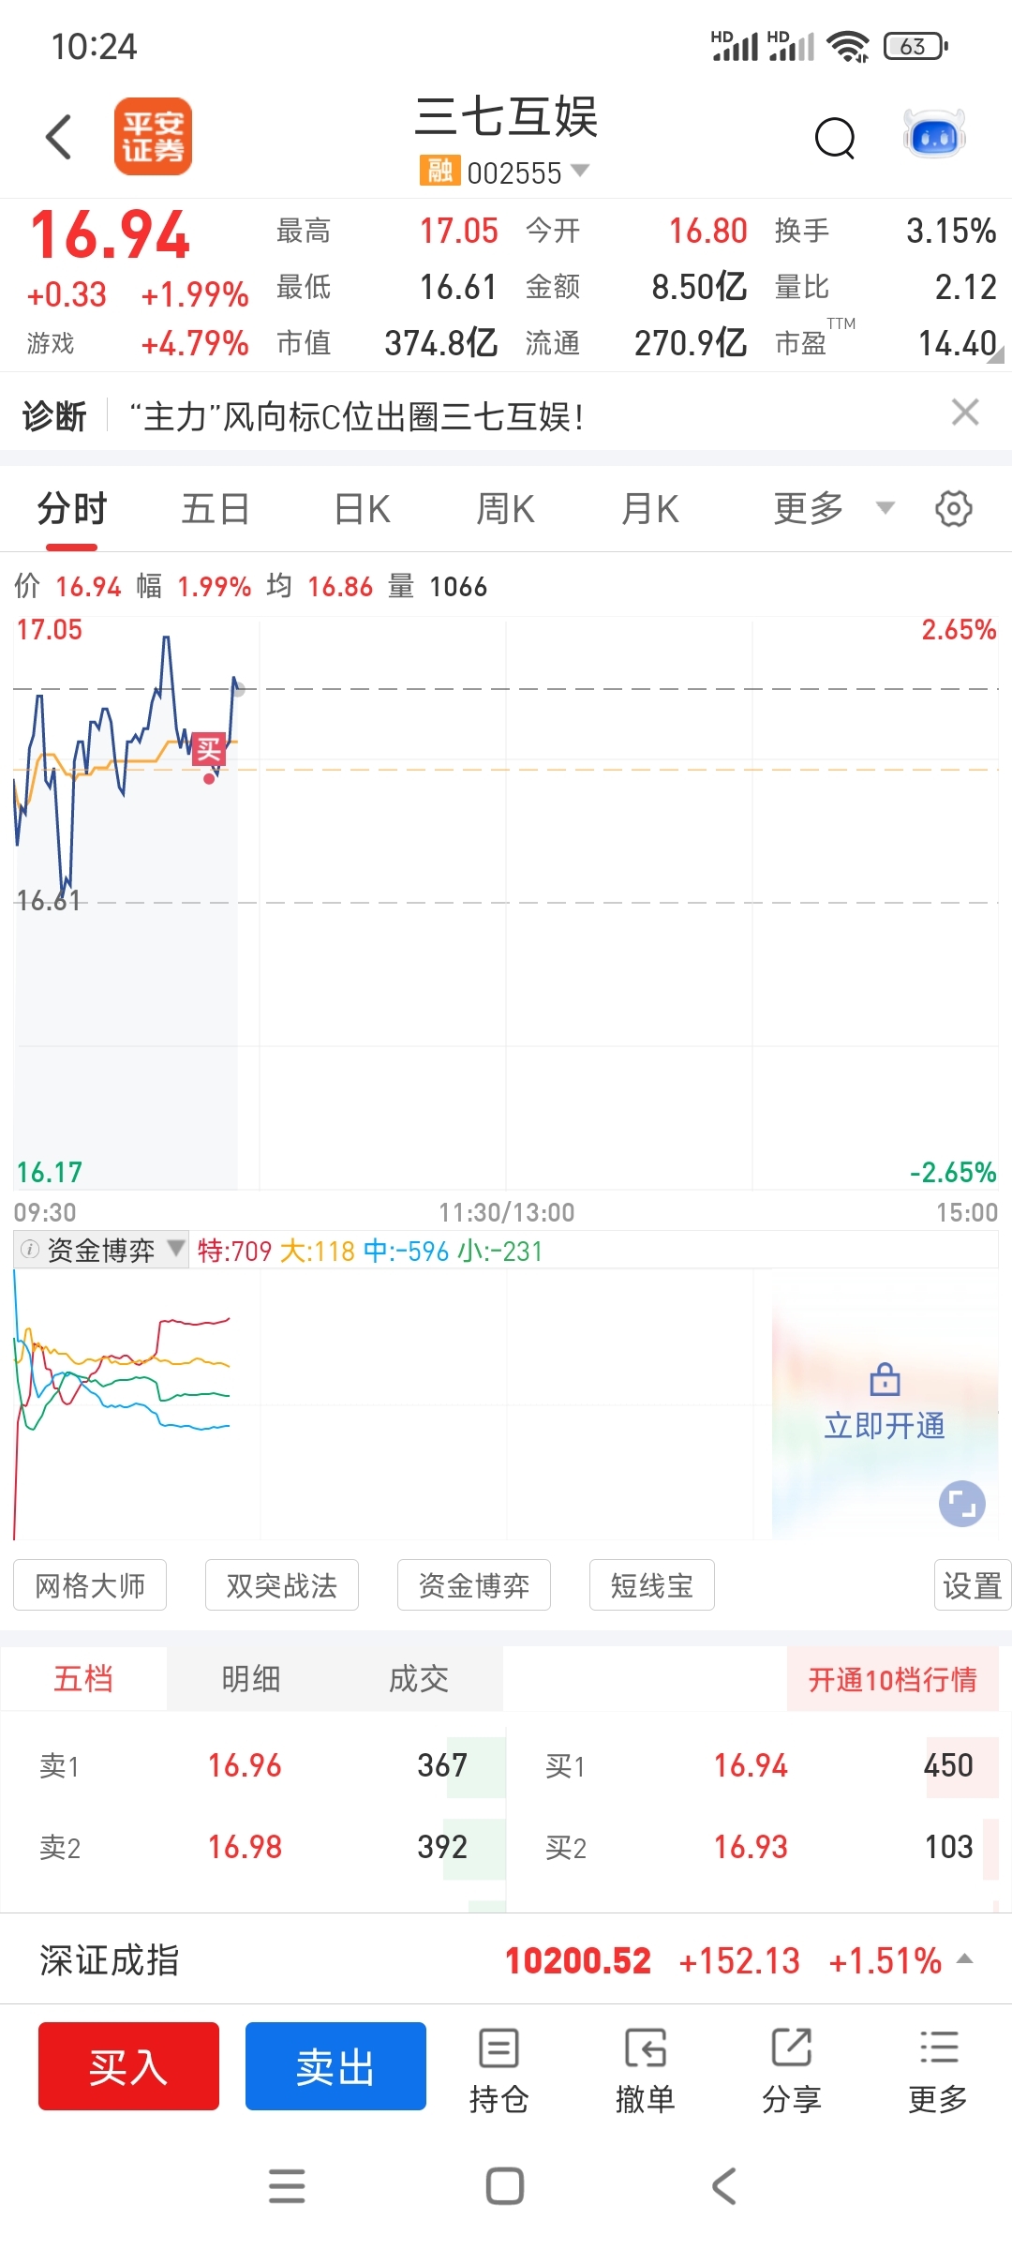The width and height of the screenshot is (1012, 2250).
Task: Open the search magnifier icon
Action: tap(835, 139)
